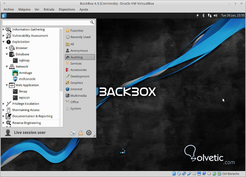The image size is (246, 177).
Task: Click the Reverse Engineering gears icon
Action: [x=8, y=123]
